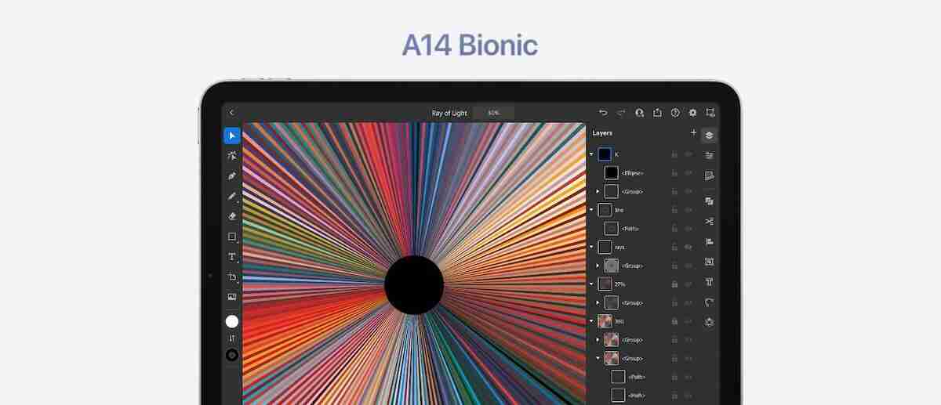The width and height of the screenshot is (941, 405).
Task: Collapse the K layer
Action: pyautogui.click(x=591, y=154)
